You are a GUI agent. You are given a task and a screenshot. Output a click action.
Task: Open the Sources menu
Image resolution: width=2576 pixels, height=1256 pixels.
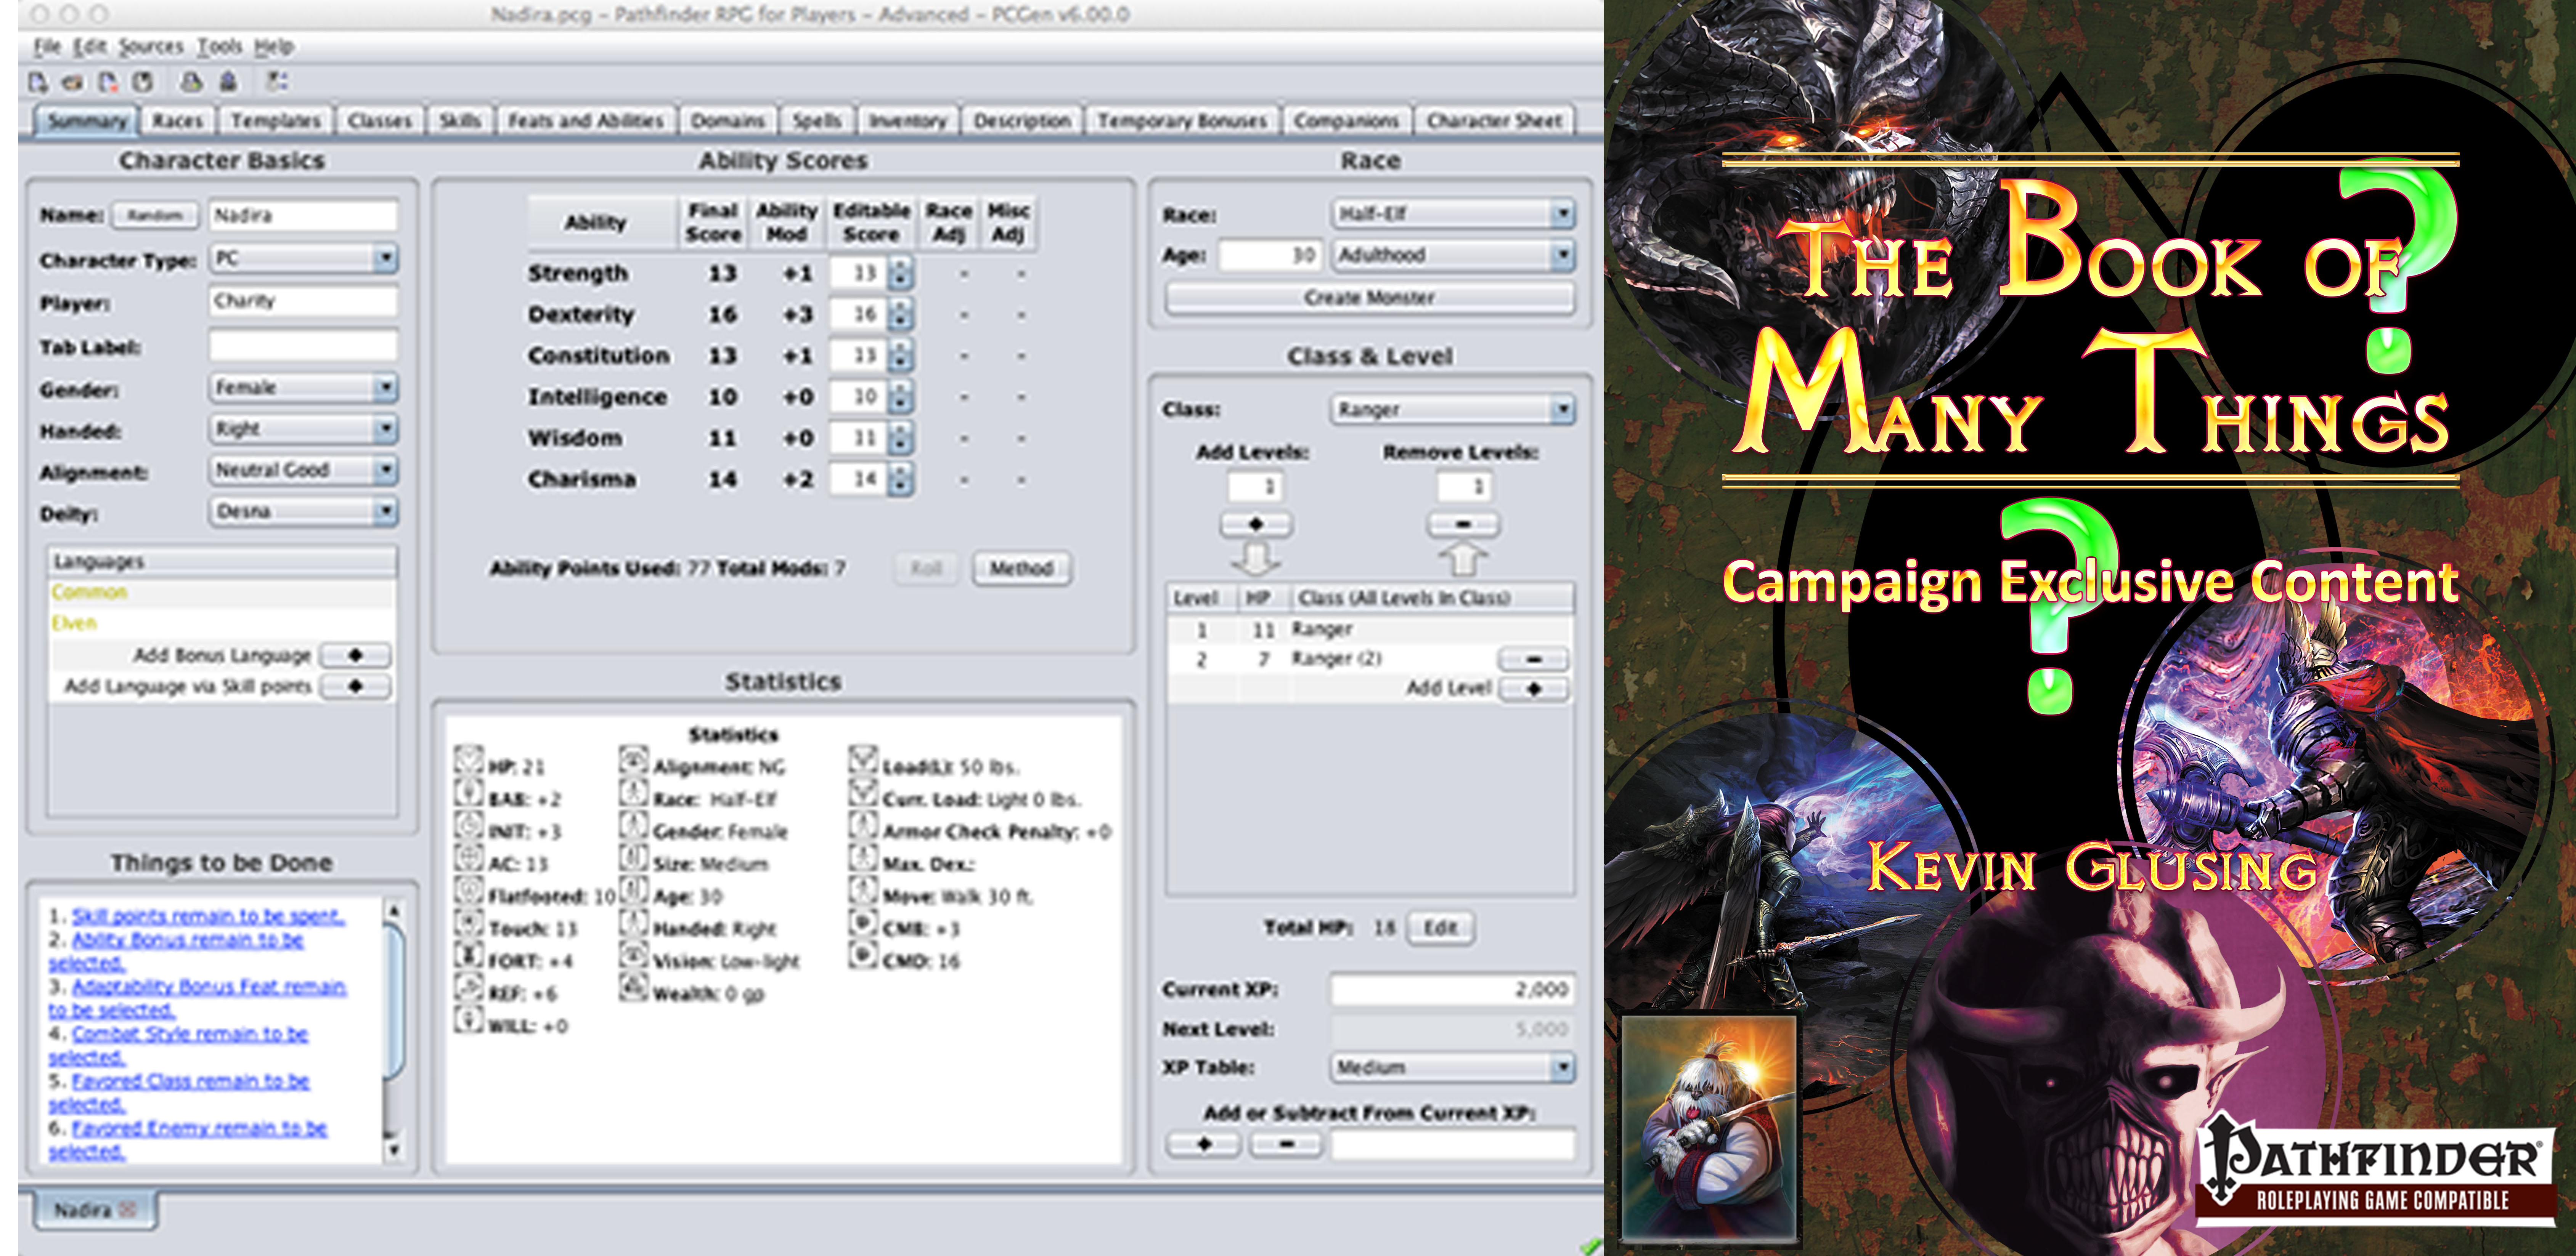point(151,46)
